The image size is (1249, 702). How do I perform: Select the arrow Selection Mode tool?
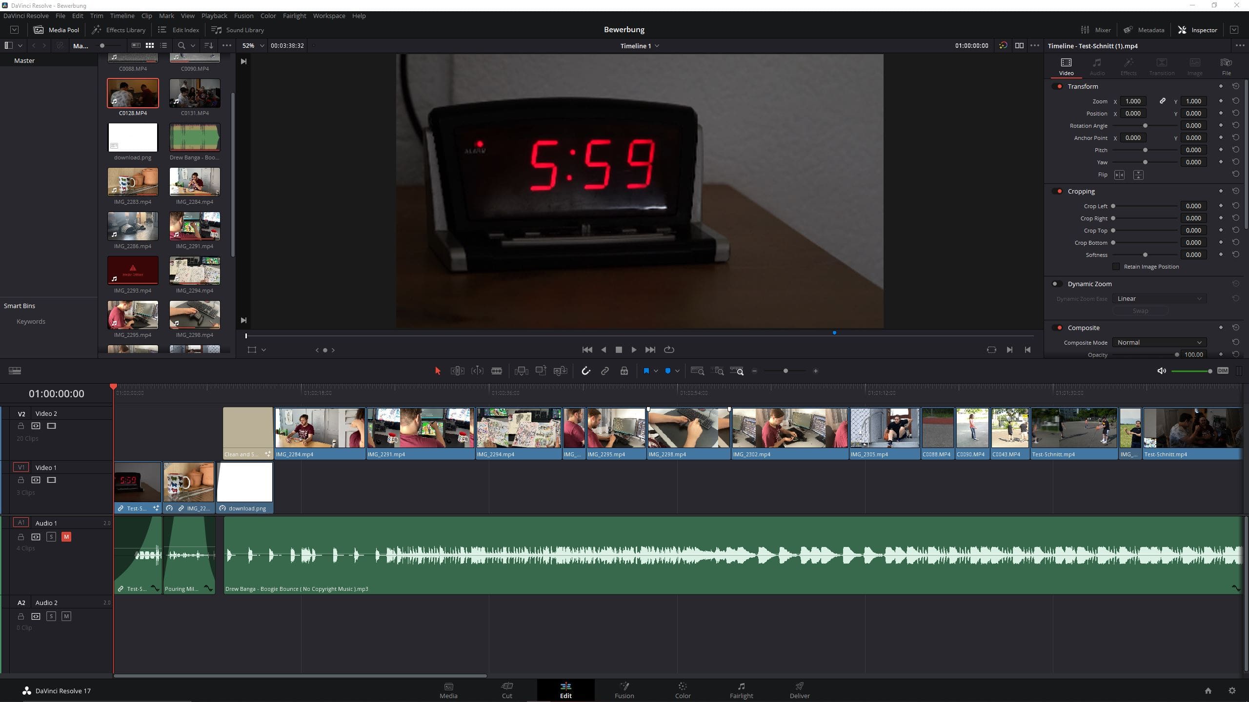click(438, 371)
